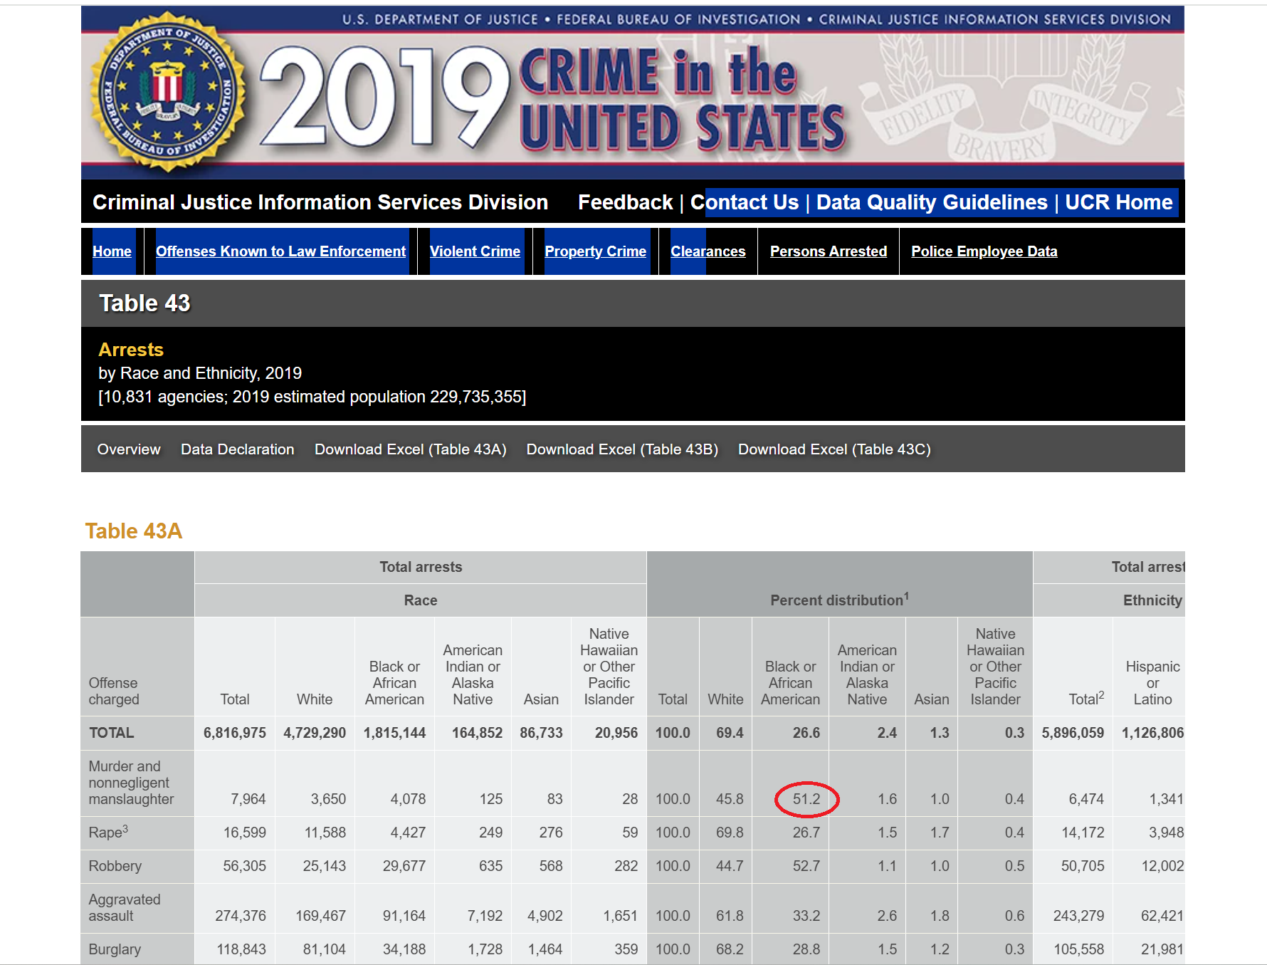
Task: Open Persons Arrested section
Action: click(x=828, y=251)
